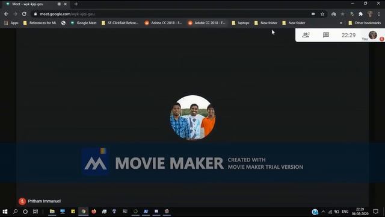Open the Meet participants list
This screenshot has height=217, width=385.
[x=306, y=35]
